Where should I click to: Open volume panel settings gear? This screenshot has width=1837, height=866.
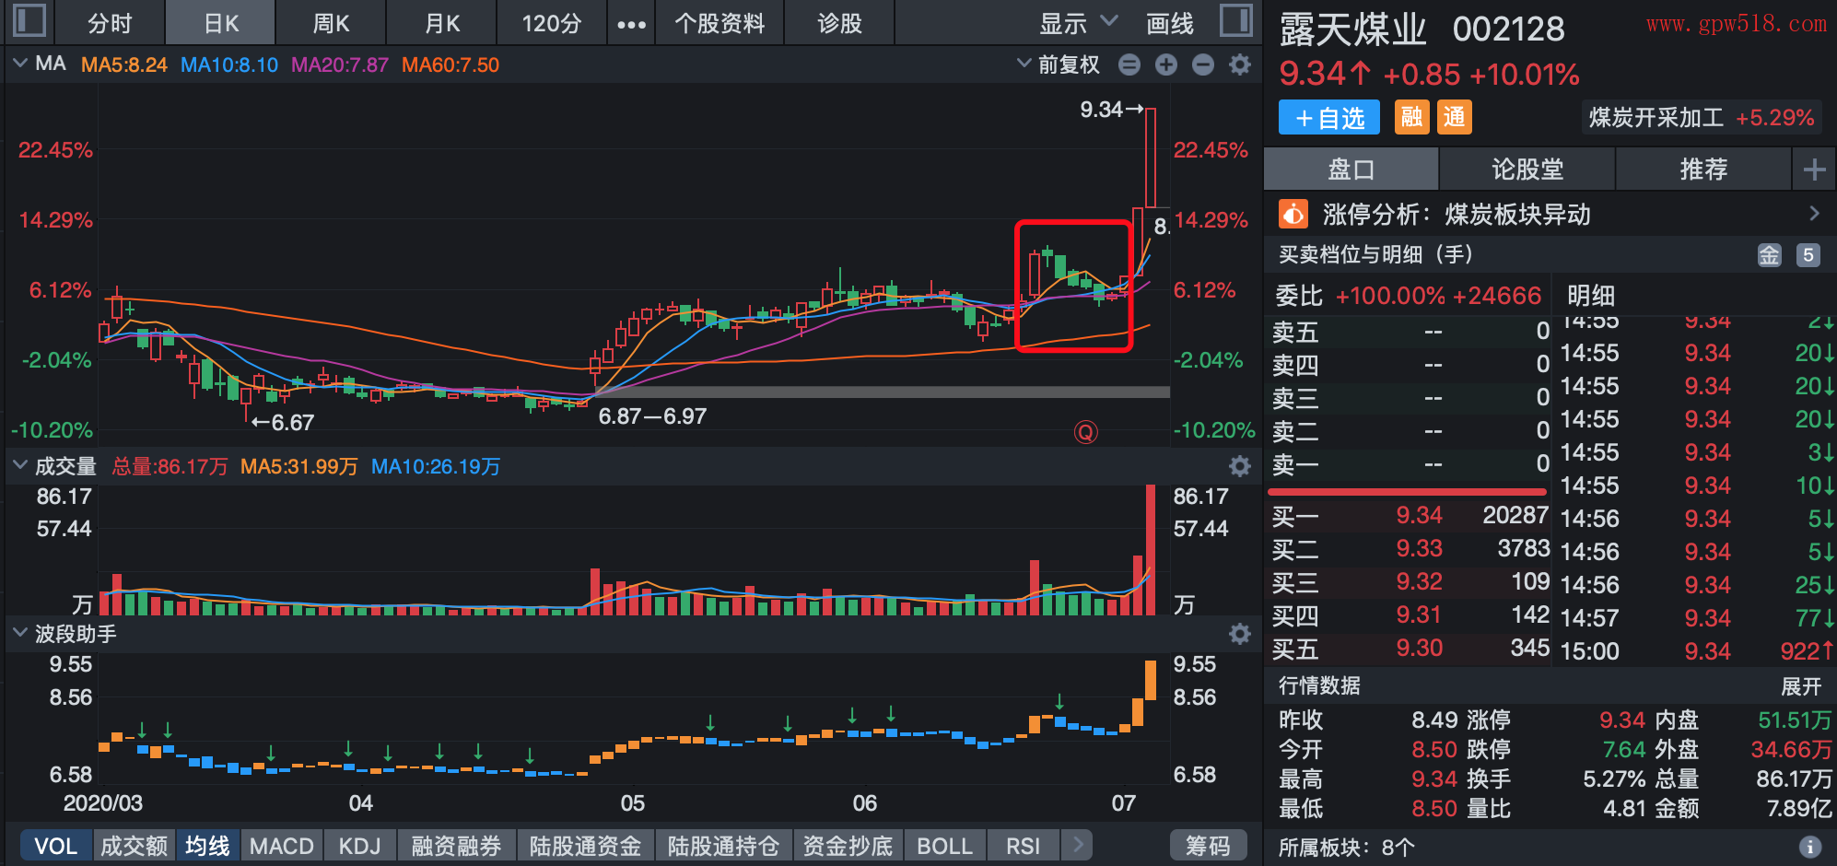tap(1240, 466)
